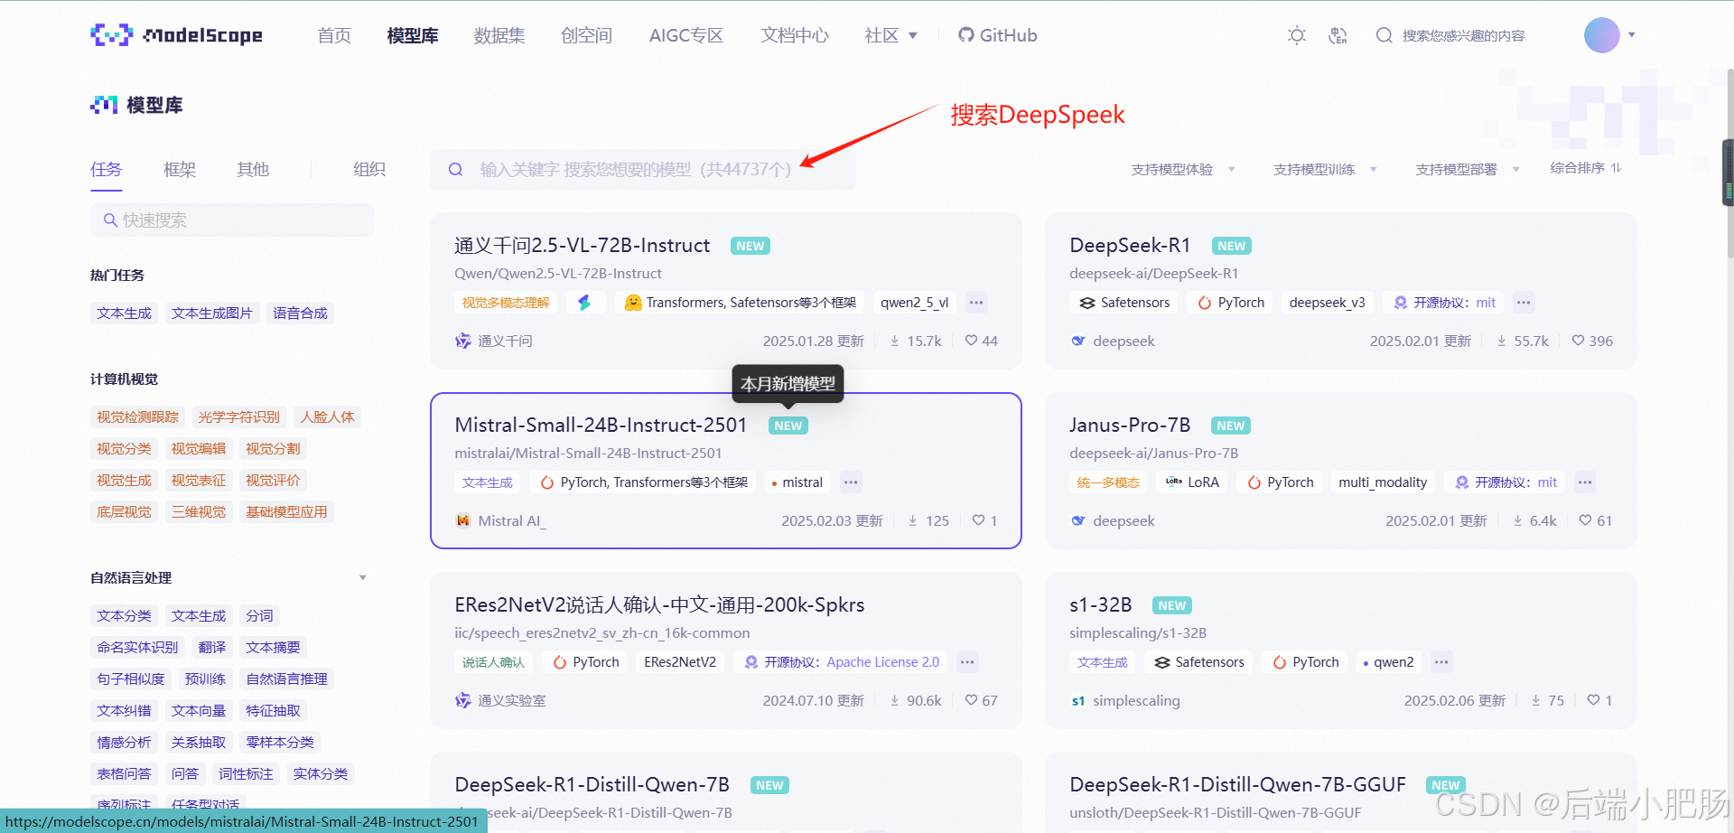Click the more tags icon on Mistral-Small card
Image resolution: width=1734 pixels, height=833 pixels.
(851, 482)
